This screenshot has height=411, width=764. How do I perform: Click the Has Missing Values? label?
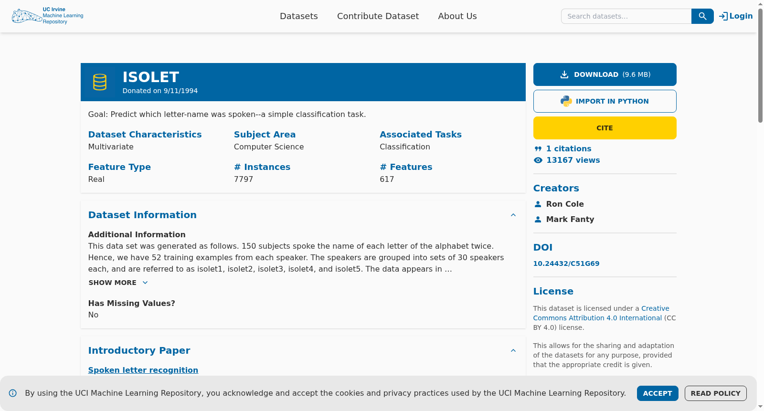[132, 304]
